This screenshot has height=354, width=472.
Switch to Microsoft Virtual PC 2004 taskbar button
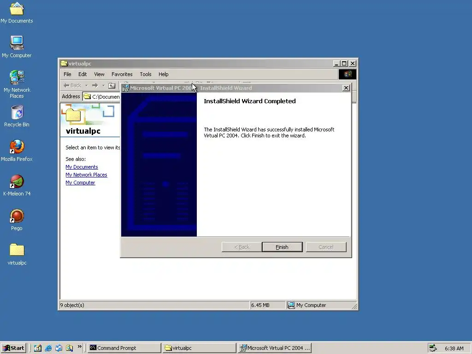[x=274, y=348]
